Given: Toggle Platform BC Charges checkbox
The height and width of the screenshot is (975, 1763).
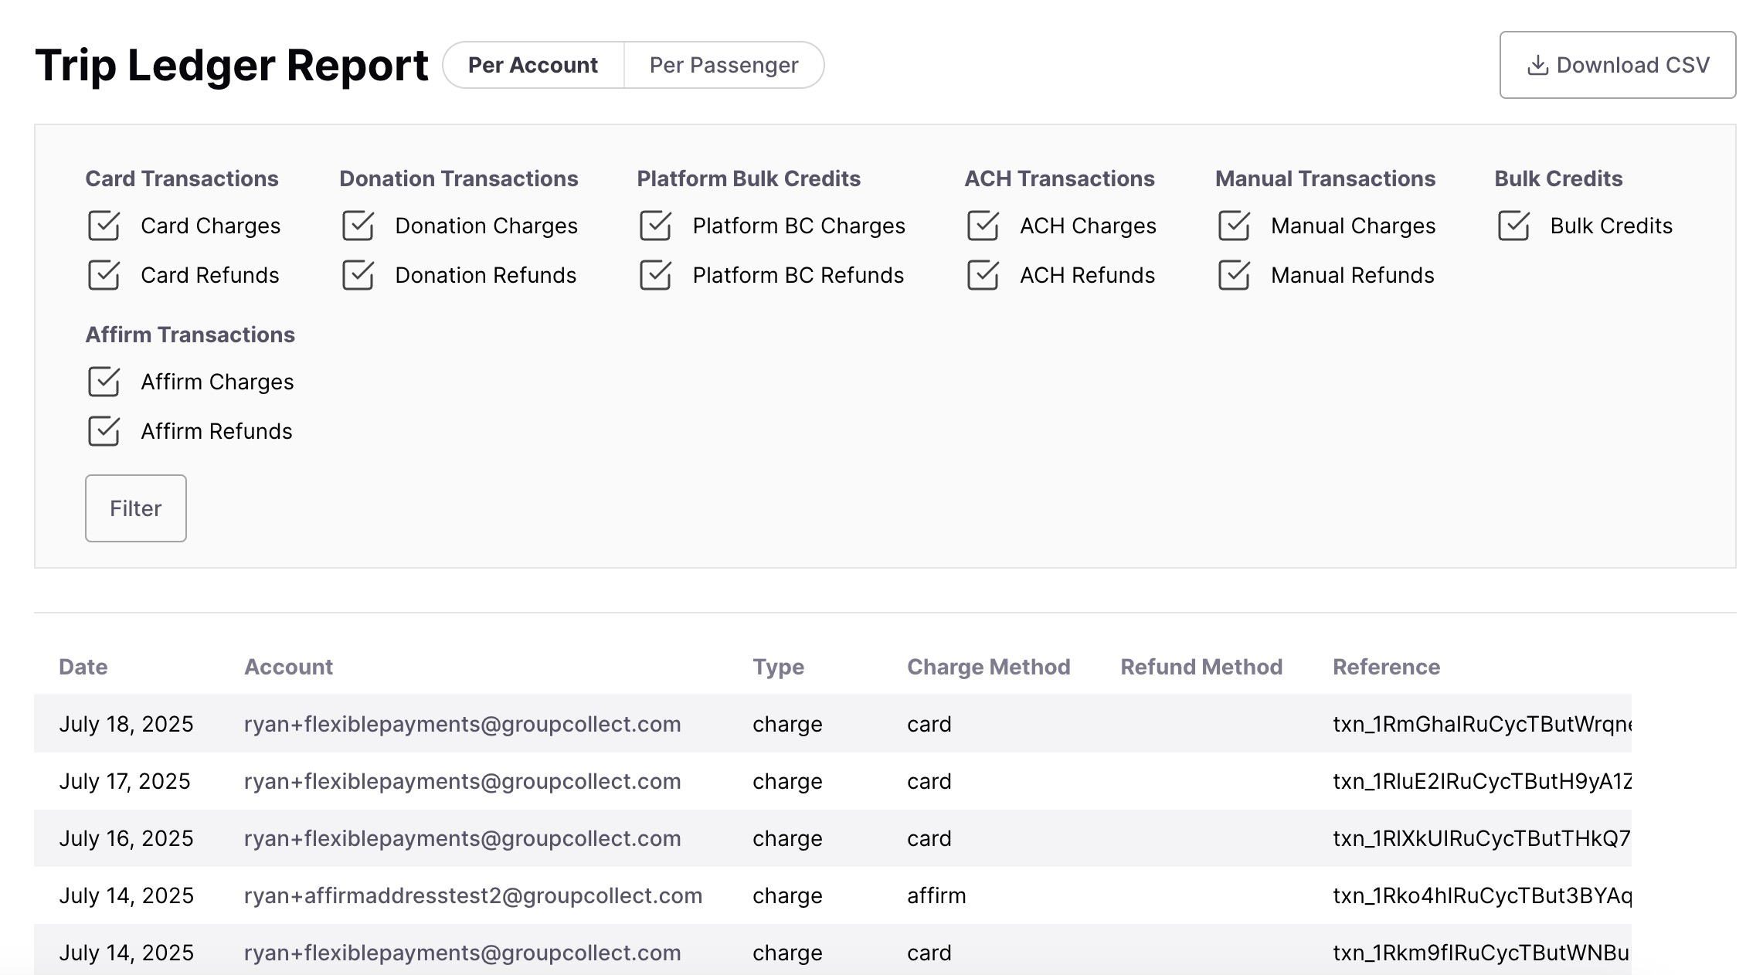Looking at the screenshot, I should tap(655, 226).
